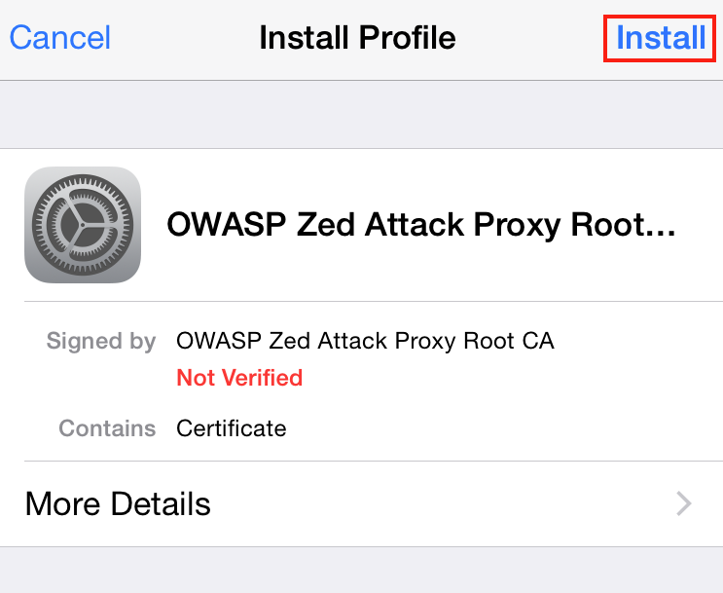Click the gray header spacer above the profile card
723x593 pixels.
click(x=362, y=115)
